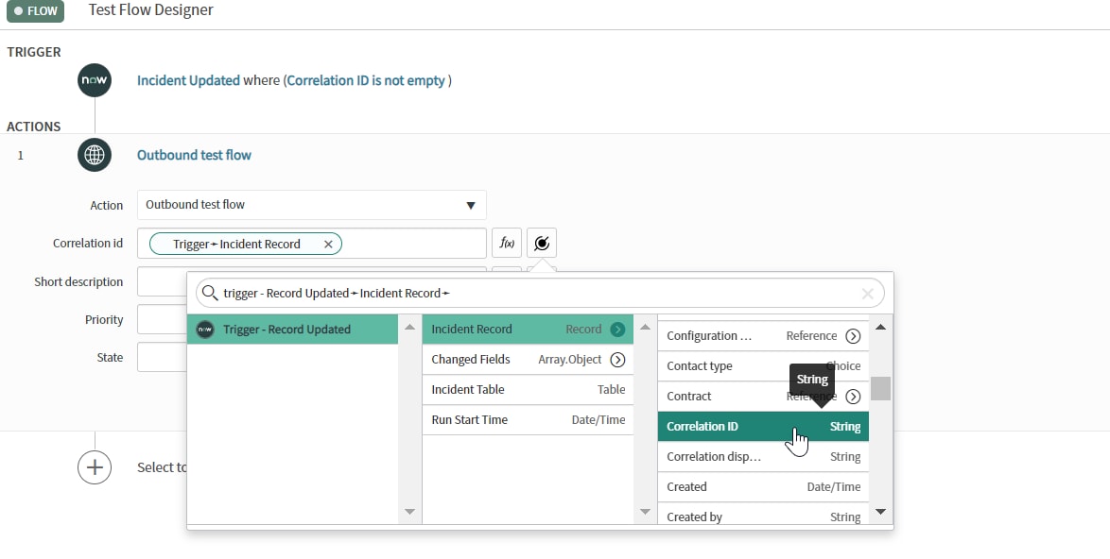Click the FLOW badge at top left
1110x559 pixels.
[x=35, y=11]
